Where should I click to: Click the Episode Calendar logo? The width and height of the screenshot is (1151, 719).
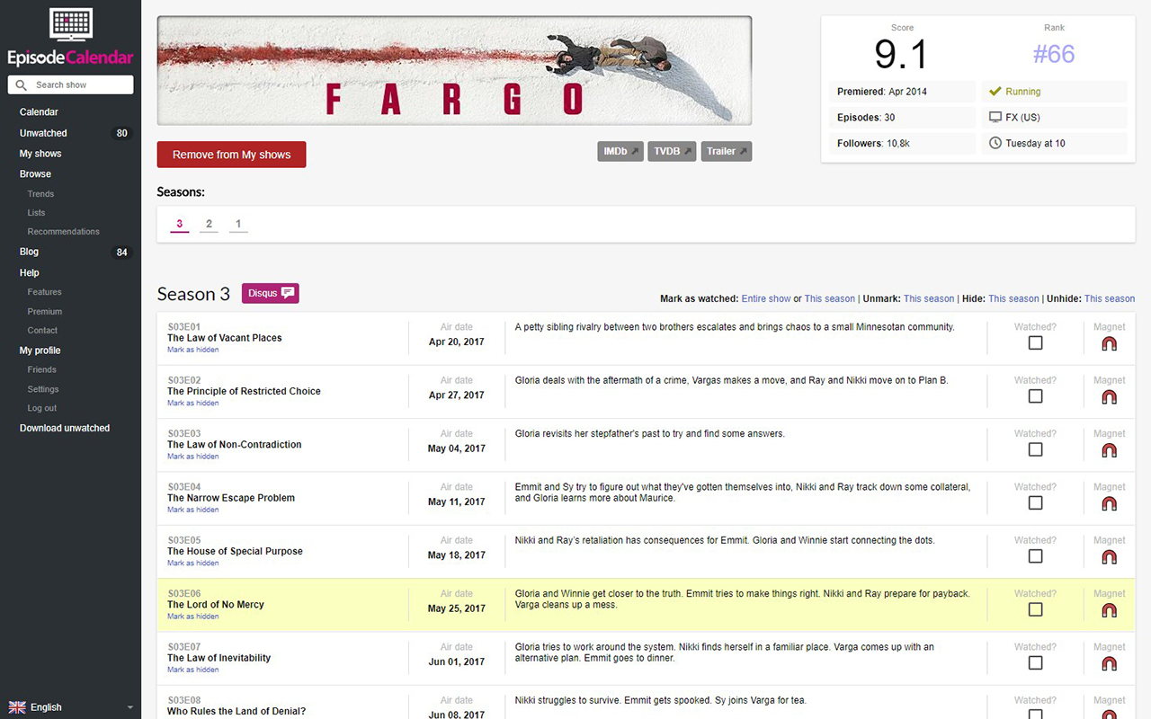pos(70,38)
